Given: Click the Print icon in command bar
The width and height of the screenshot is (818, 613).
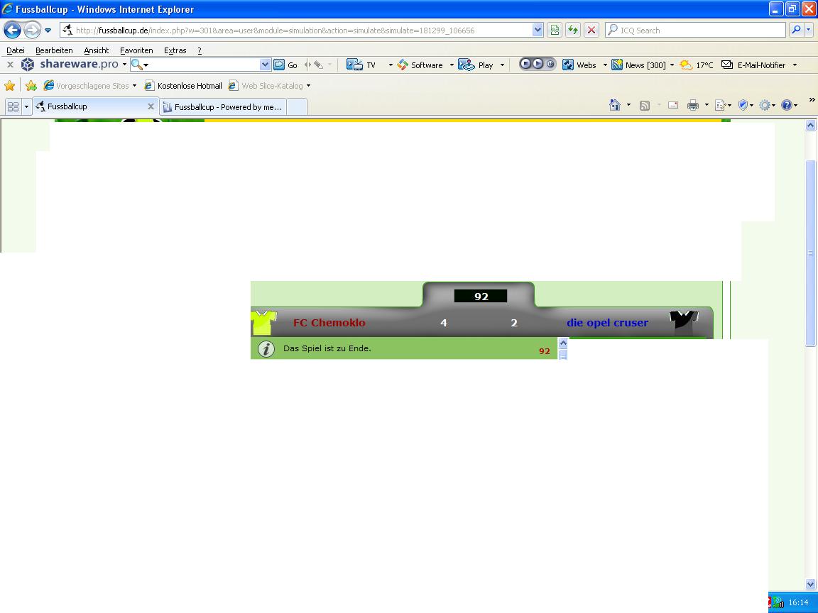Looking at the screenshot, I should [693, 106].
